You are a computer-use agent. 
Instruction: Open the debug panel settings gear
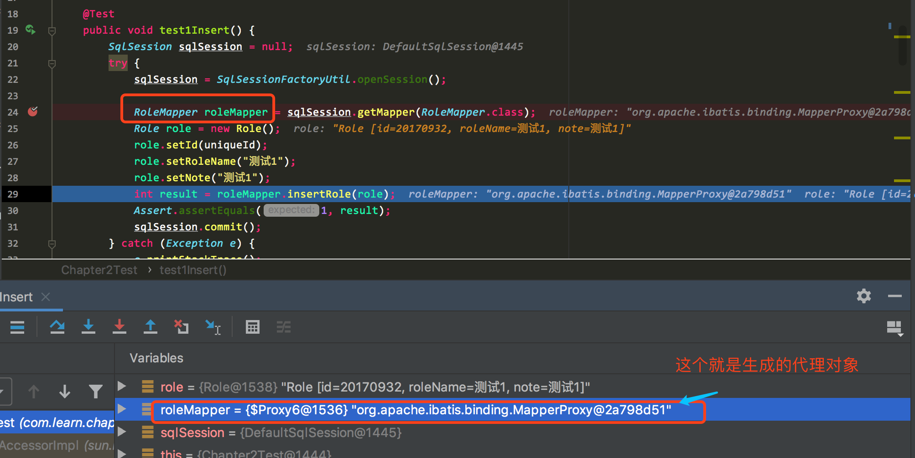[864, 296]
